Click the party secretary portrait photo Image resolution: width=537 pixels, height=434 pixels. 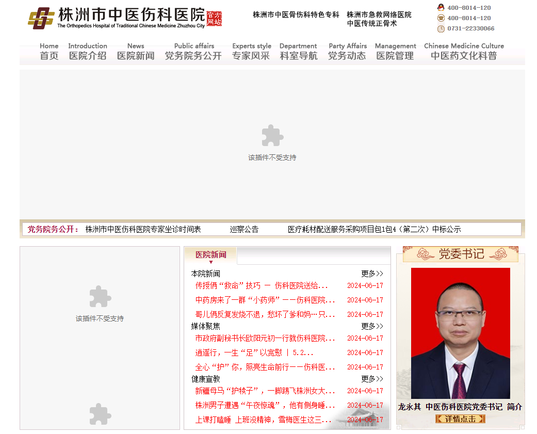coord(460,333)
